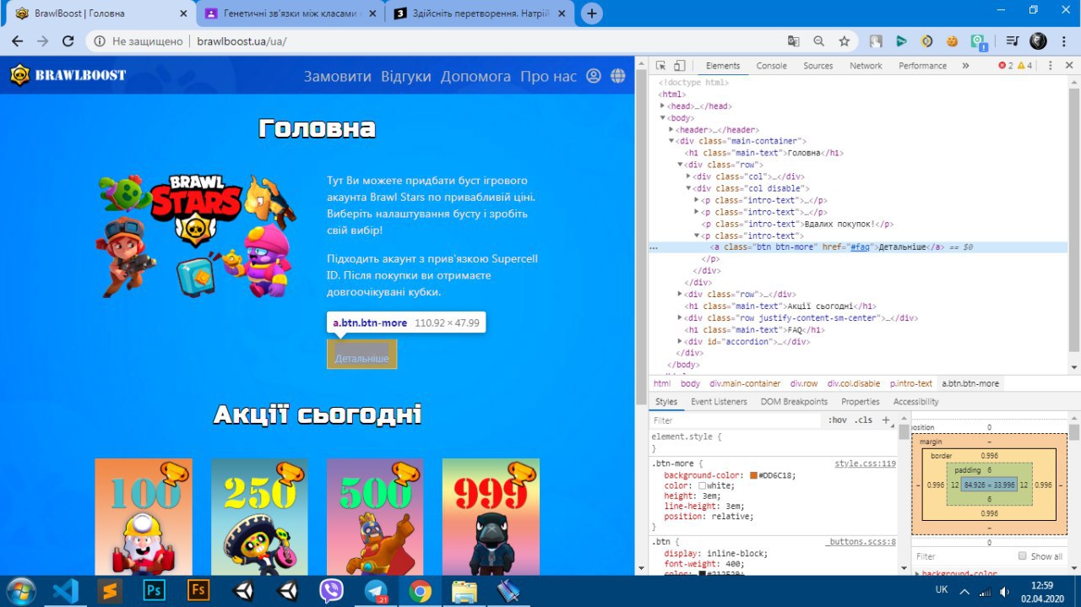Close the DevTools panel
Screen dimensions: 1081x607
point(1067,66)
